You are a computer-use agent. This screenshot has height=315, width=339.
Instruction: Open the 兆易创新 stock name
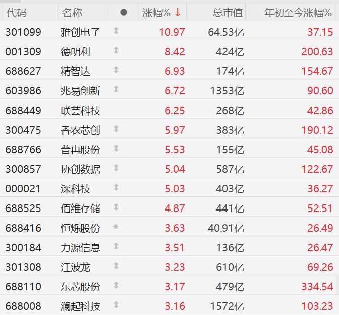pos(80,91)
